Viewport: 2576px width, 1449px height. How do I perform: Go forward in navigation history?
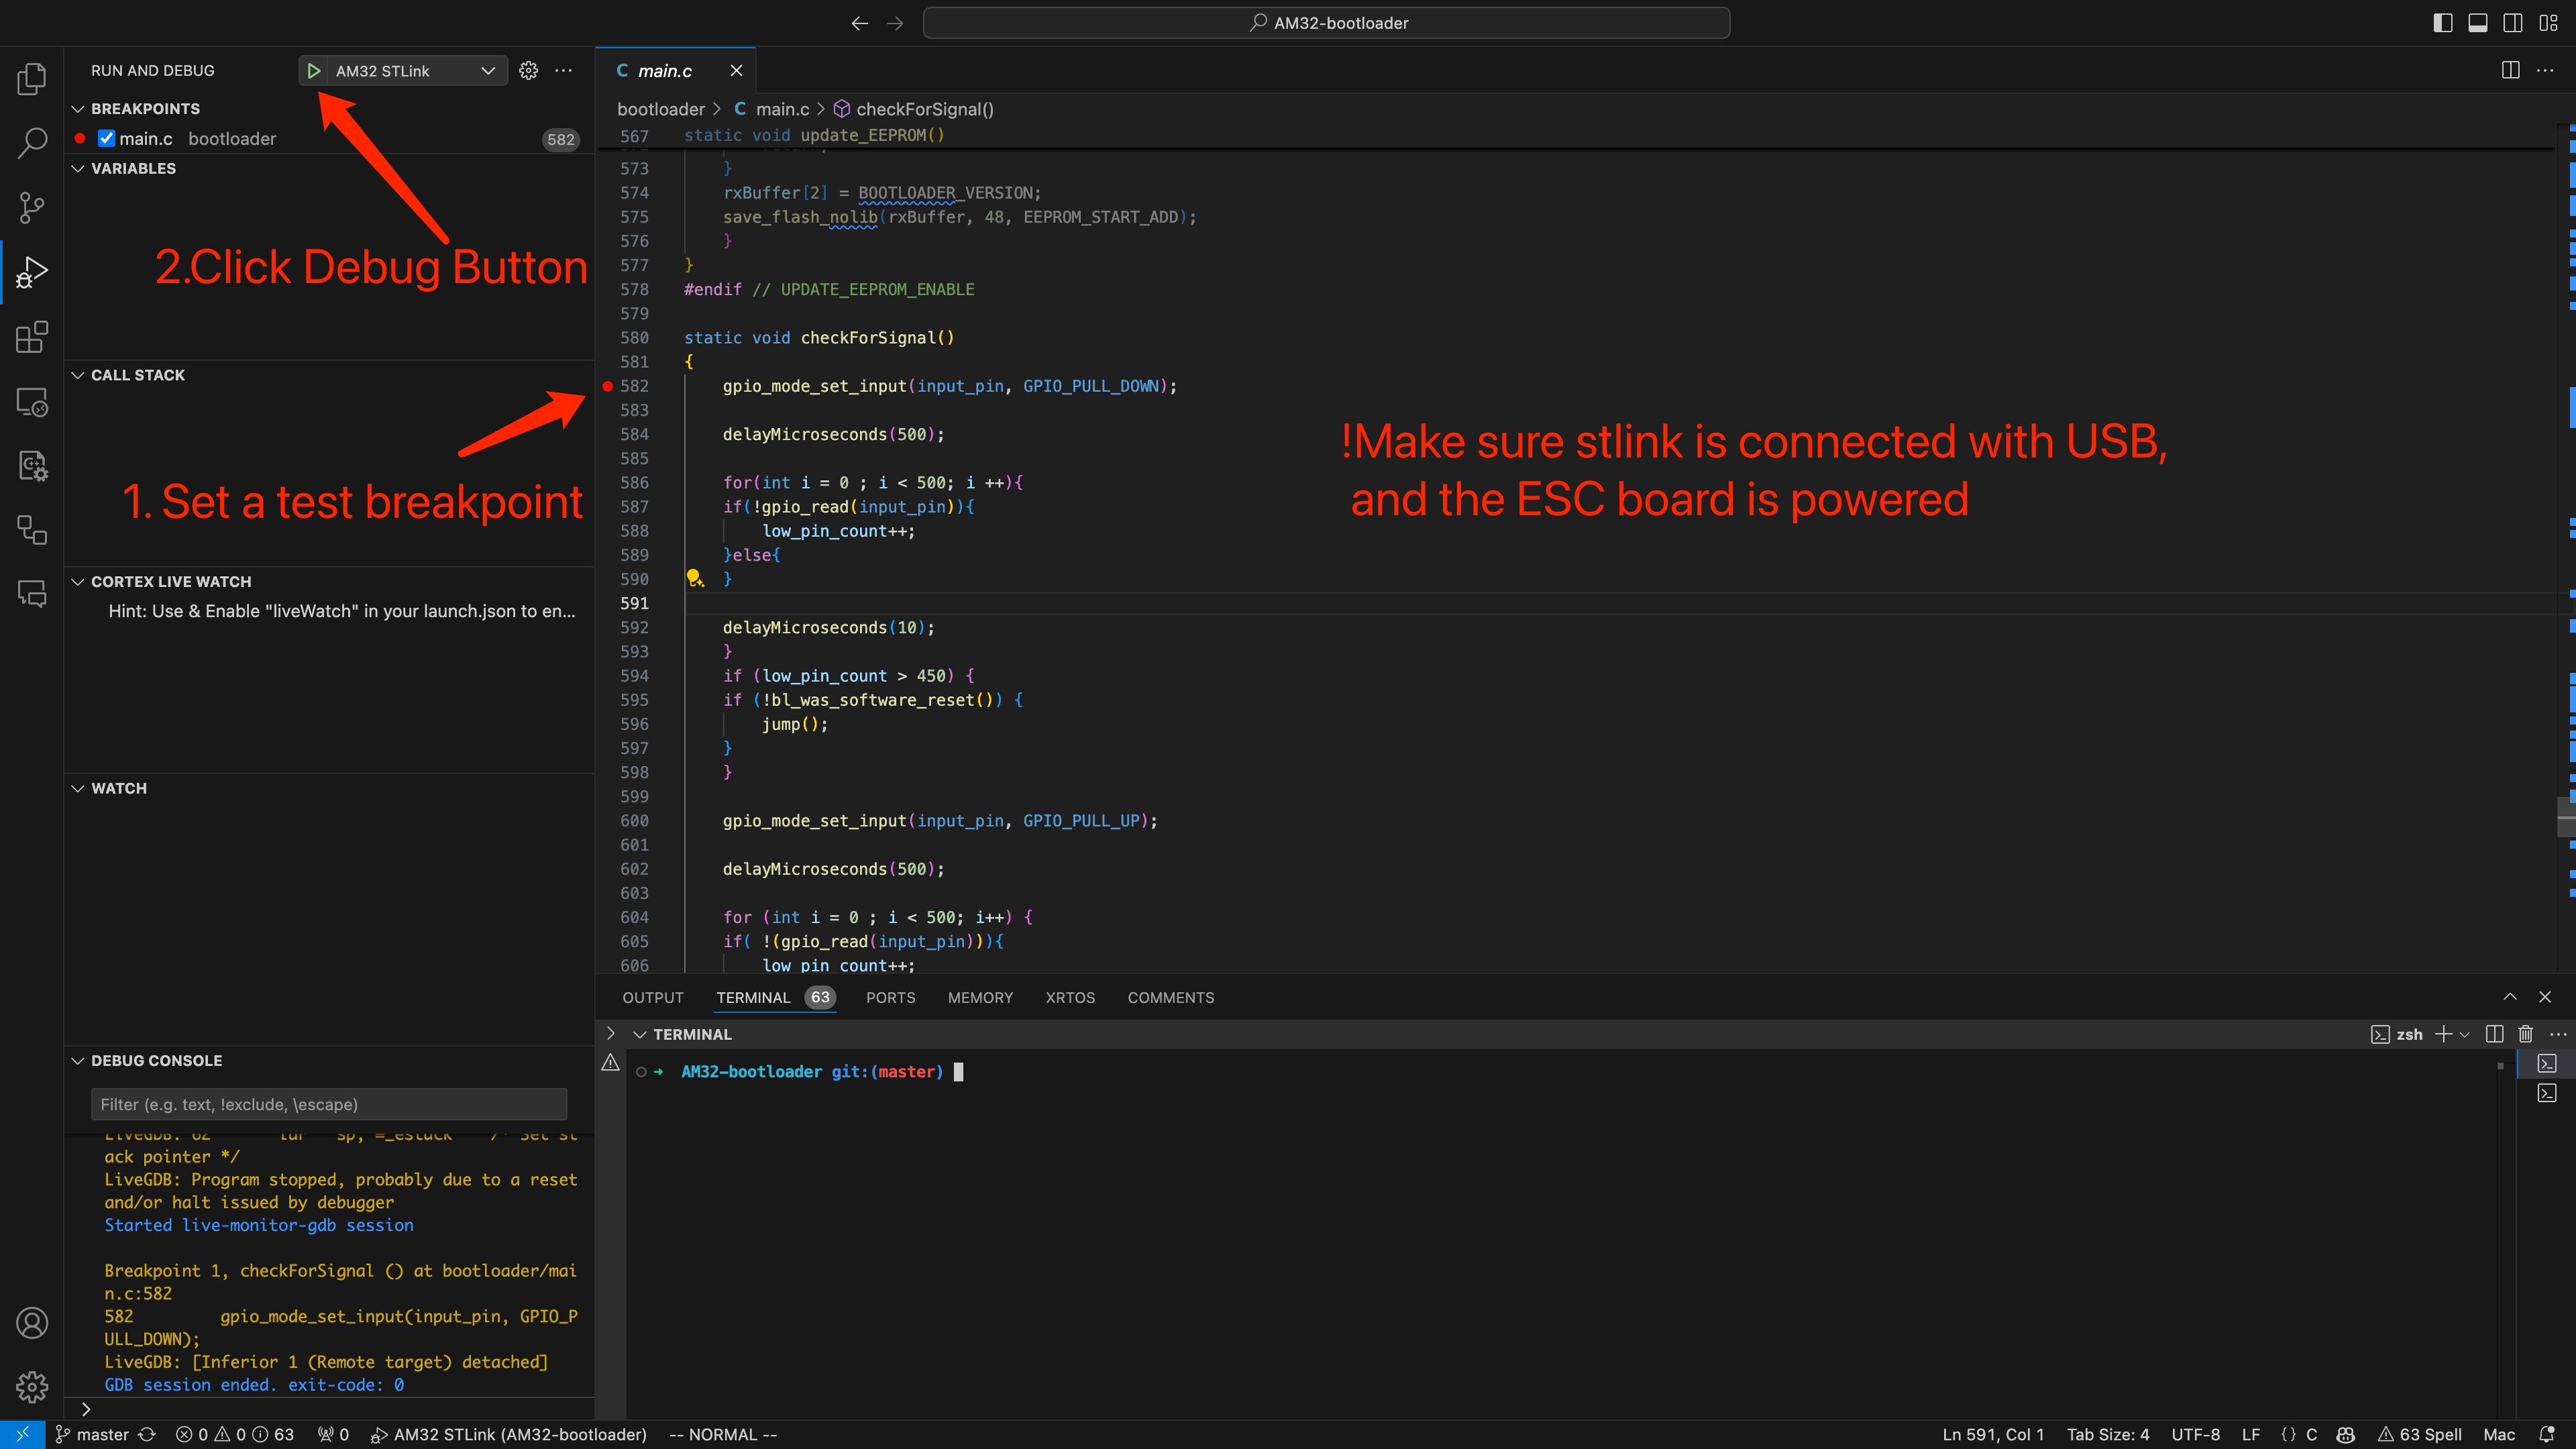tap(895, 23)
